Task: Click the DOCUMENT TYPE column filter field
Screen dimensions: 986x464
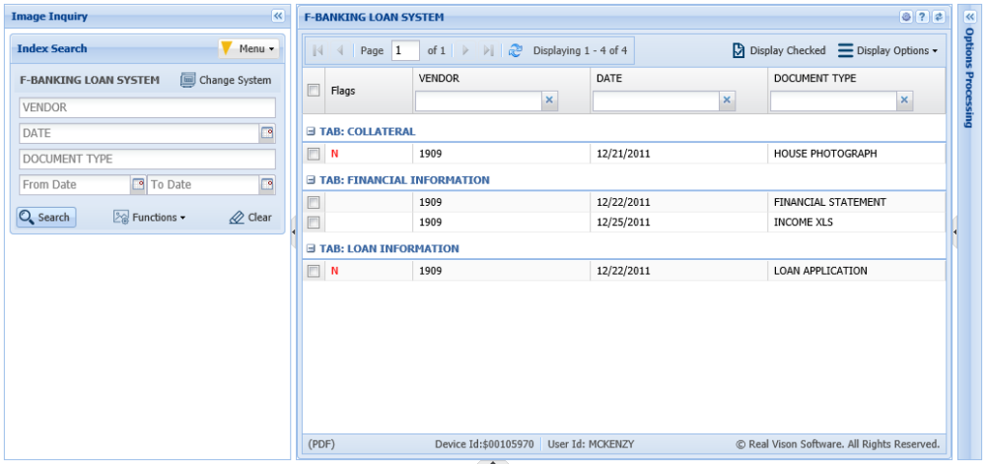Action: coord(833,99)
